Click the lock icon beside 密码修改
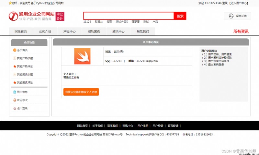259x155 pixels. coord(15,100)
